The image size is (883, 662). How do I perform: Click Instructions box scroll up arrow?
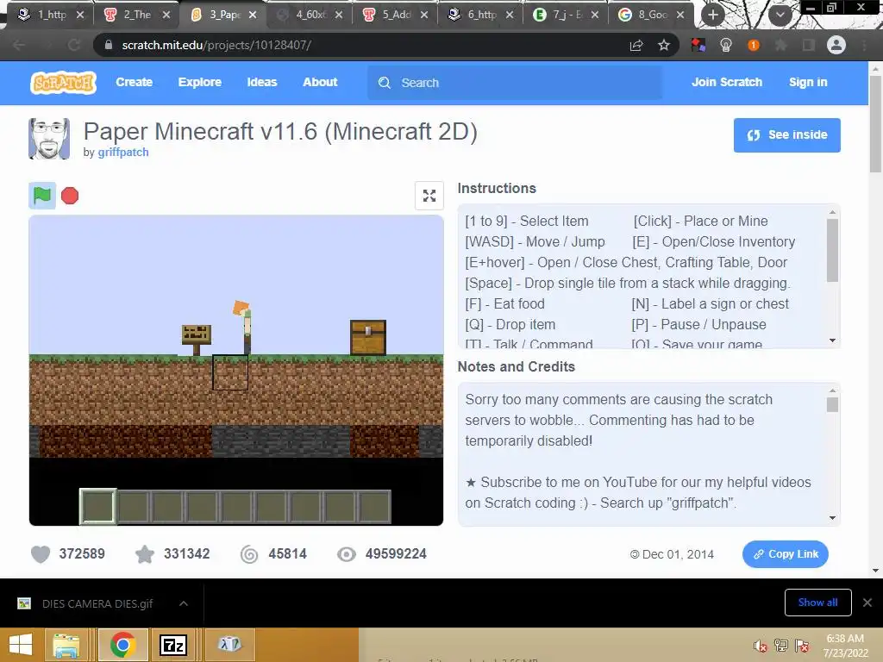point(832,212)
